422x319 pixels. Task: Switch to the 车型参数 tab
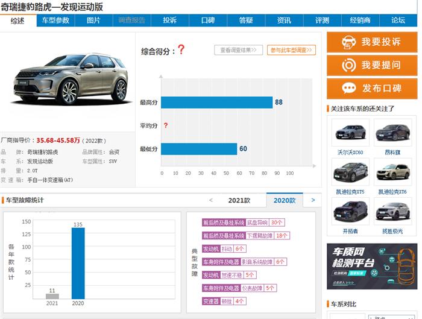point(55,21)
